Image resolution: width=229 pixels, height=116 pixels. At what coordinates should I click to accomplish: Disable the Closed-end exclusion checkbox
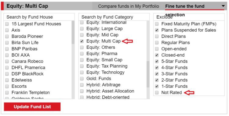tap(157, 55)
